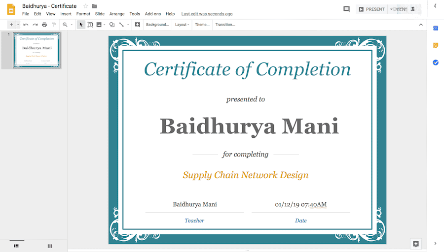The image size is (444, 252).
Task: Click the Print icon
Action: 44,25
